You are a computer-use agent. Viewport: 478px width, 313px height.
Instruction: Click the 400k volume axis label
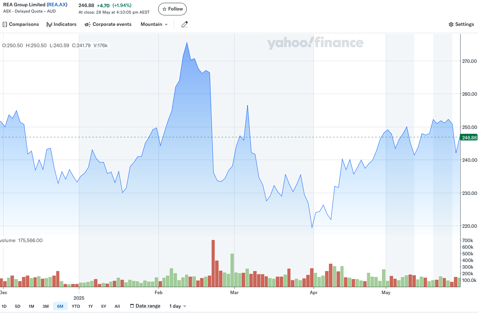coord(468,261)
